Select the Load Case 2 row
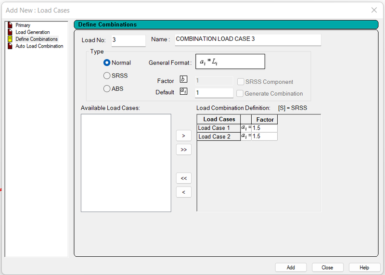 click(219, 137)
